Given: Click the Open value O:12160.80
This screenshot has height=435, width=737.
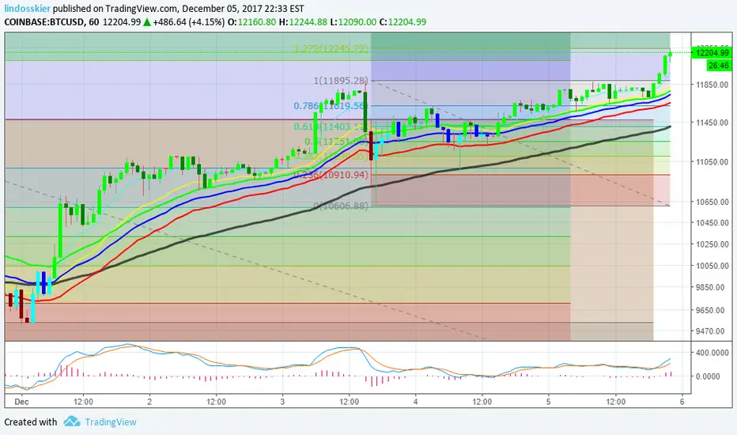Looking at the screenshot, I should pyautogui.click(x=251, y=21).
